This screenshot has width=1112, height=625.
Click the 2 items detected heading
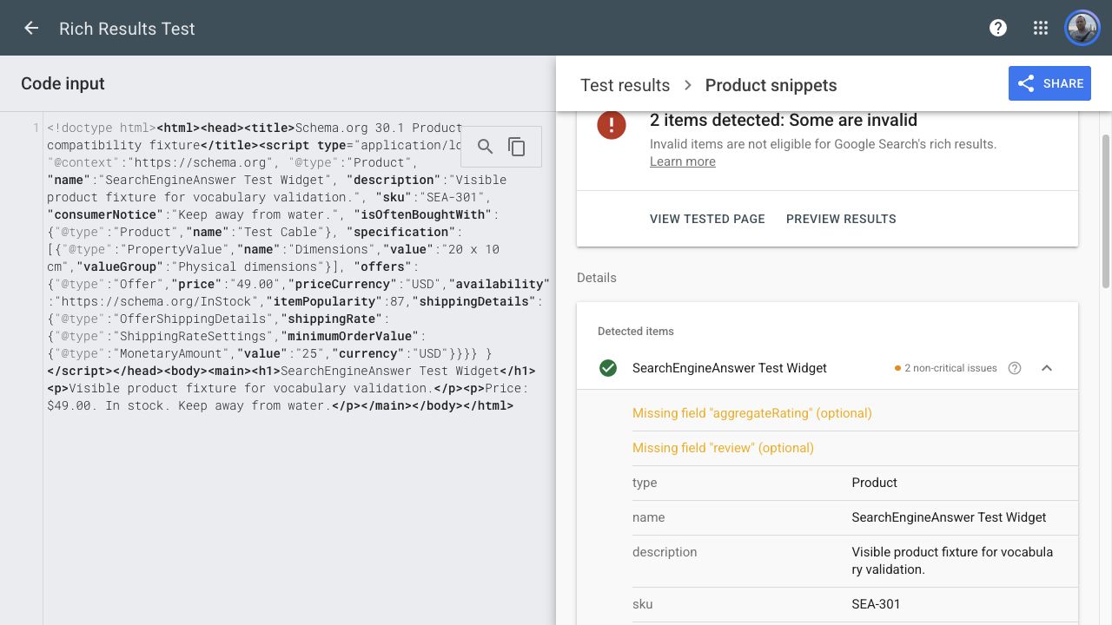[784, 121]
